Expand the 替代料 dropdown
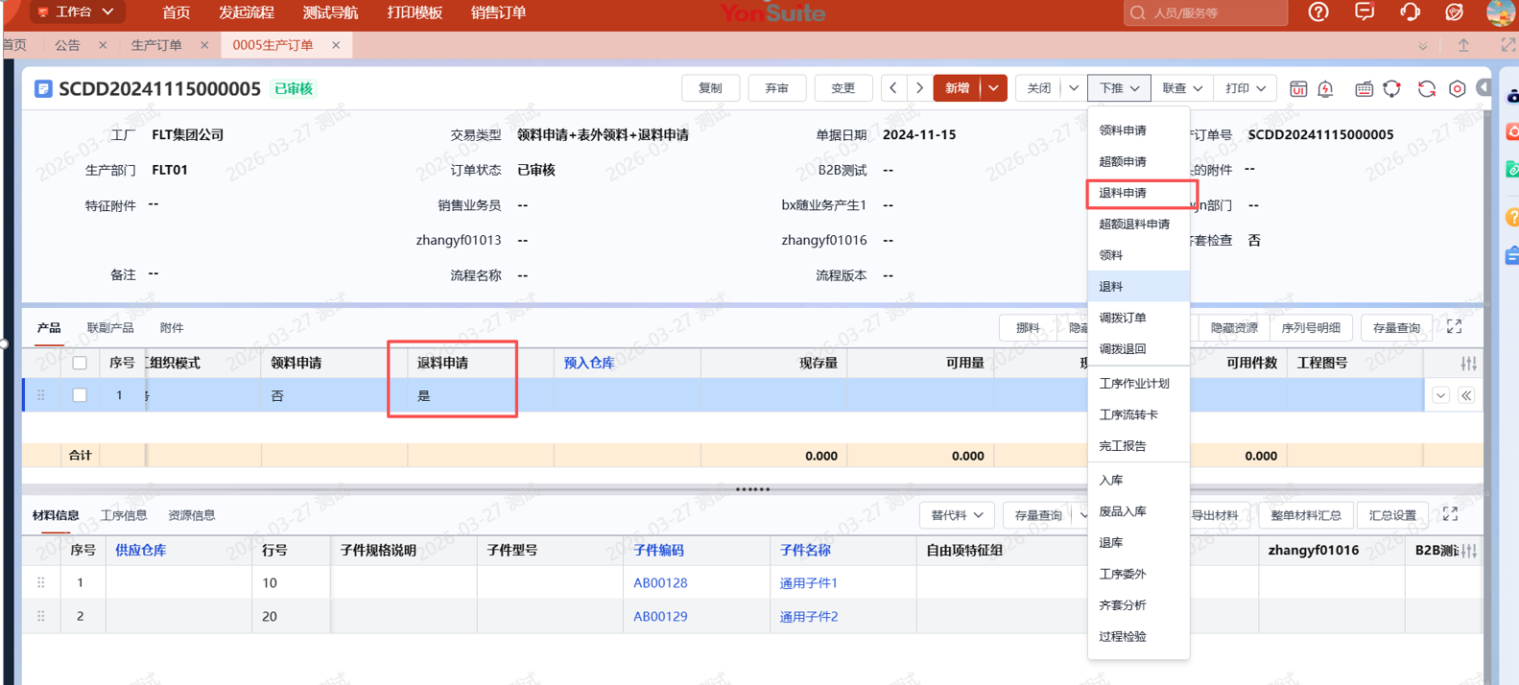The height and width of the screenshot is (685, 1519). click(x=956, y=515)
